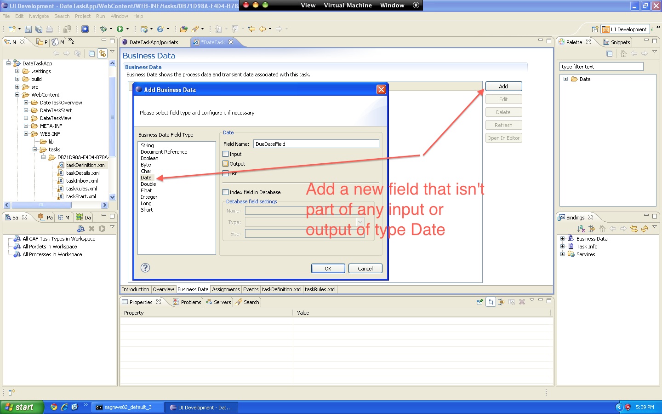Collapse the WEB-INF folder node
The image size is (662, 414).
(x=26, y=134)
